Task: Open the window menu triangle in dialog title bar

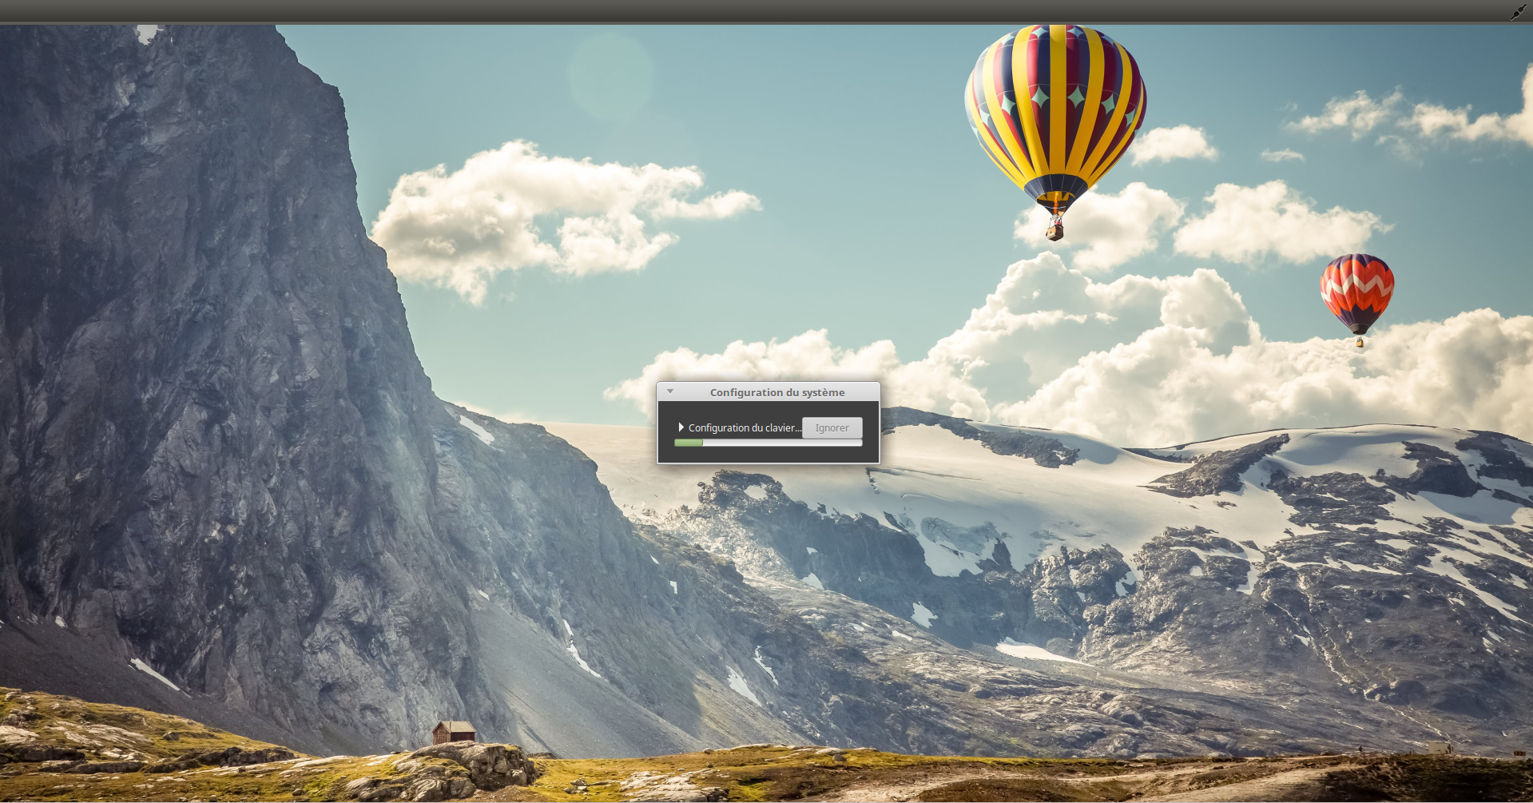Action: point(670,392)
